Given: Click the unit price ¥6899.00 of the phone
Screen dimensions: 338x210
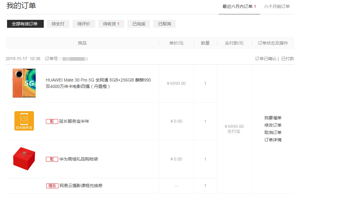Looking at the screenshot, I should tap(176, 83).
